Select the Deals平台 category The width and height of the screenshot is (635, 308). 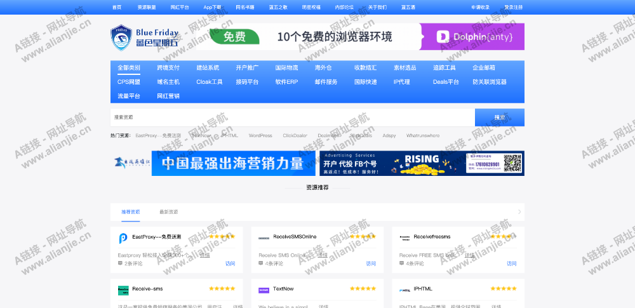pos(446,82)
